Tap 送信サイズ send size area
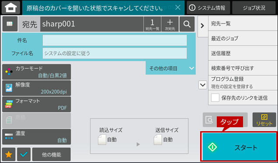Image resolution: width=278 pixels, height=163 pixels. coord(167,136)
